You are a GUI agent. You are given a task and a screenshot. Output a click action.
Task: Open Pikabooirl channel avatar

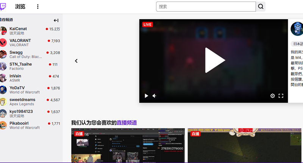[x=3, y=125]
